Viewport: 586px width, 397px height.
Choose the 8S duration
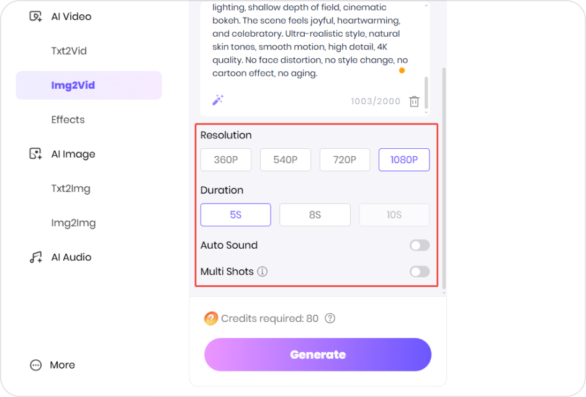(315, 215)
